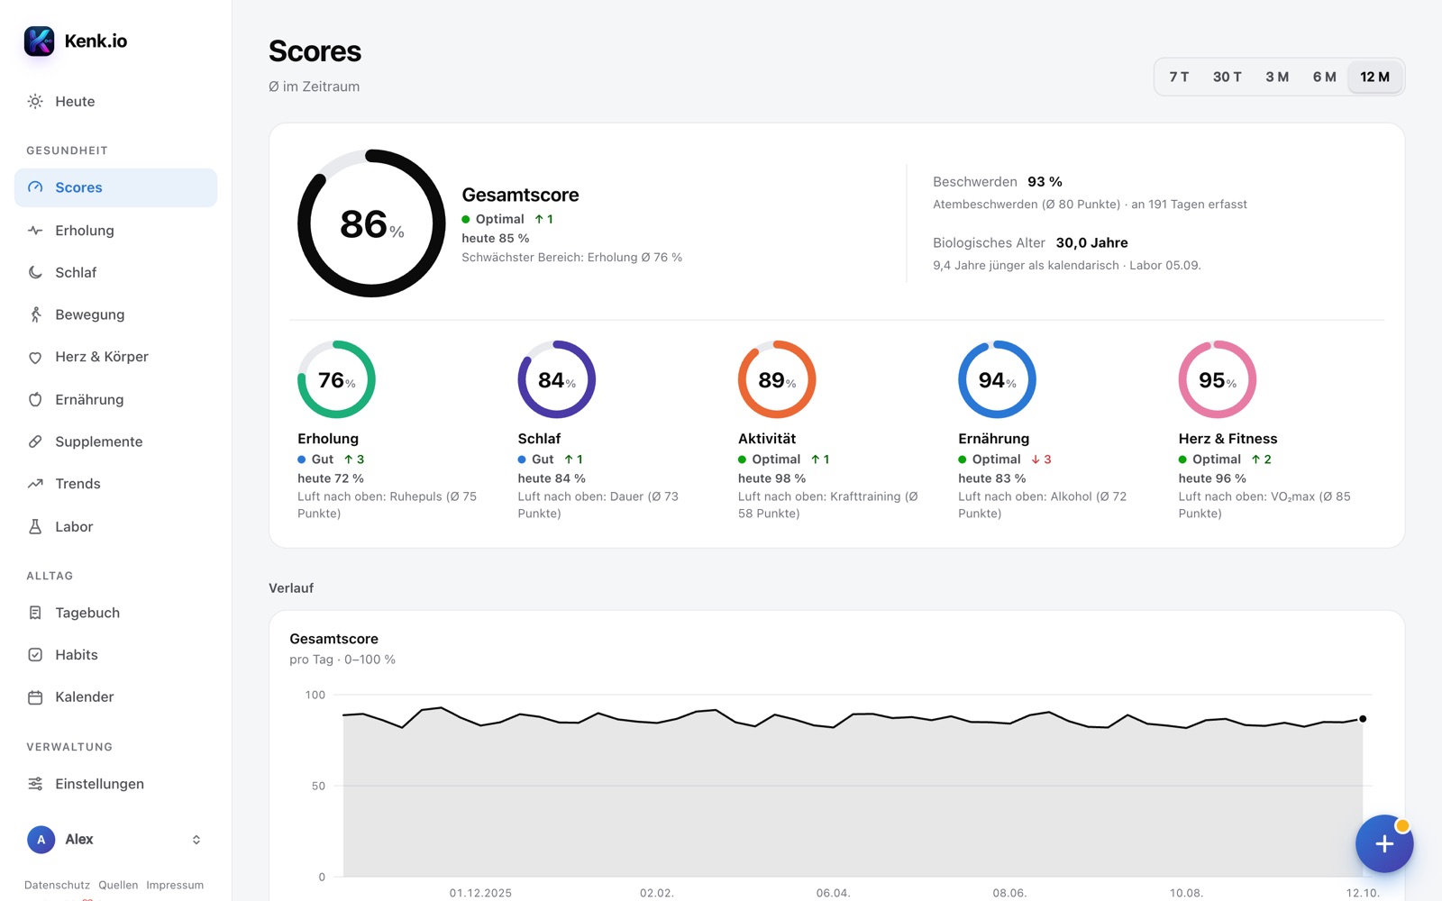1442x901 pixels.
Task: Click the Alex user avatar
Action: pos(41,840)
